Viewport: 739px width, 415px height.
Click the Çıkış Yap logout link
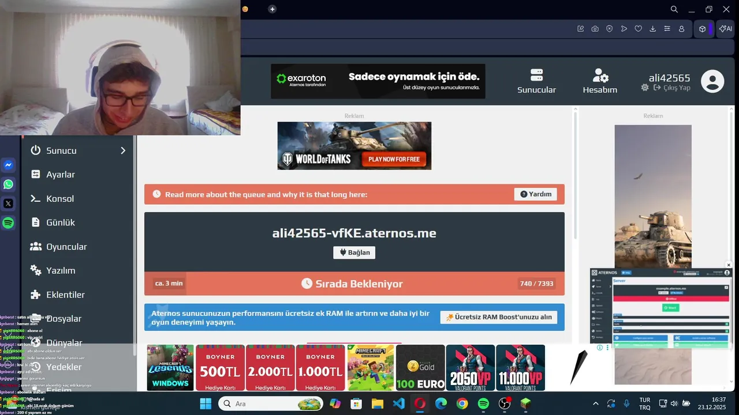click(672, 88)
